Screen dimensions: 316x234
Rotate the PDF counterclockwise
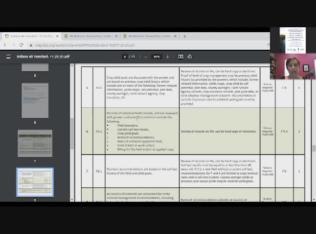(190, 57)
